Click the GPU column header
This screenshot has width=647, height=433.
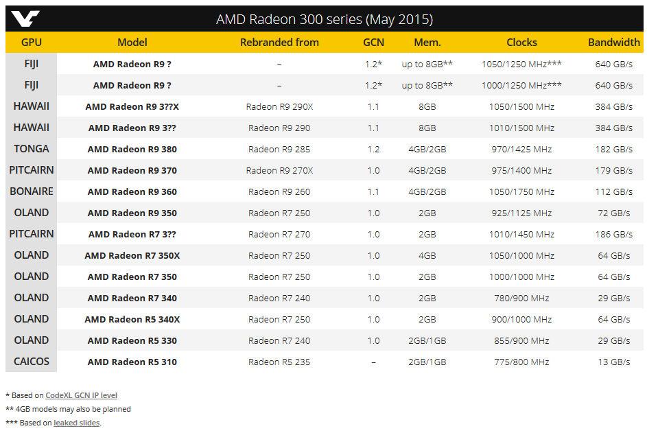coord(32,42)
